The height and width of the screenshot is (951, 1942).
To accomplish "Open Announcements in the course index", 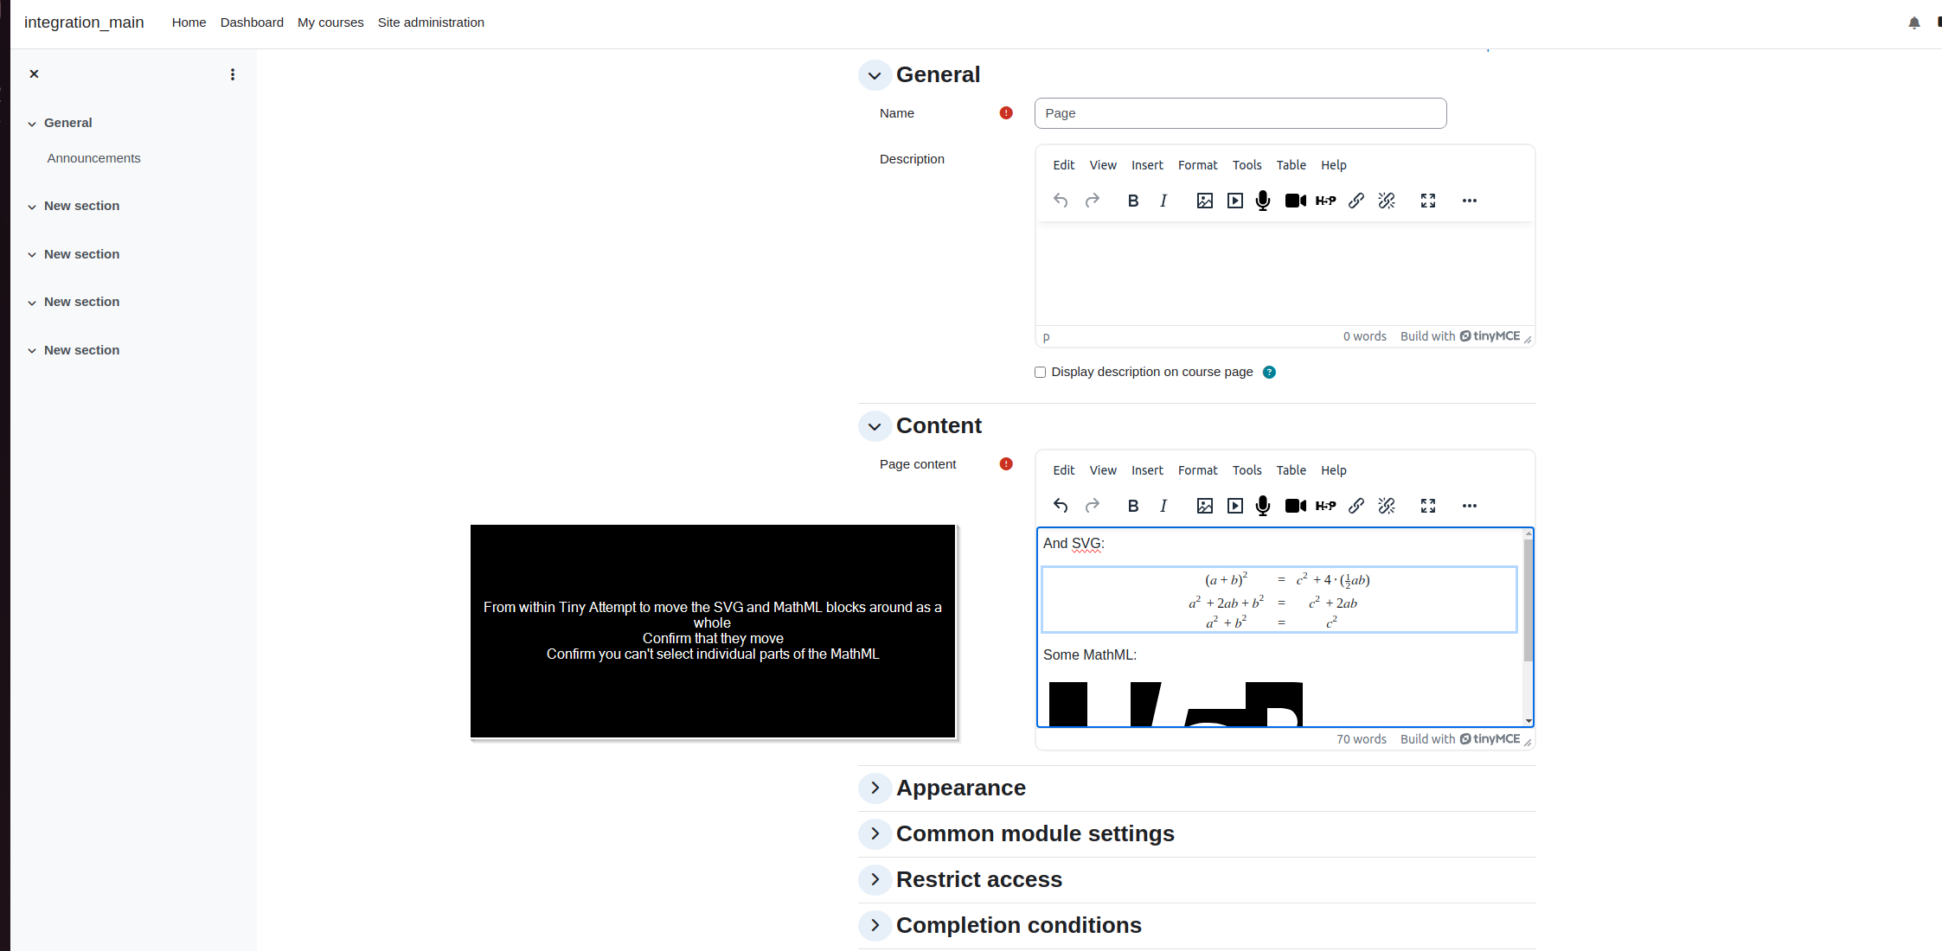I will tap(93, 158).
